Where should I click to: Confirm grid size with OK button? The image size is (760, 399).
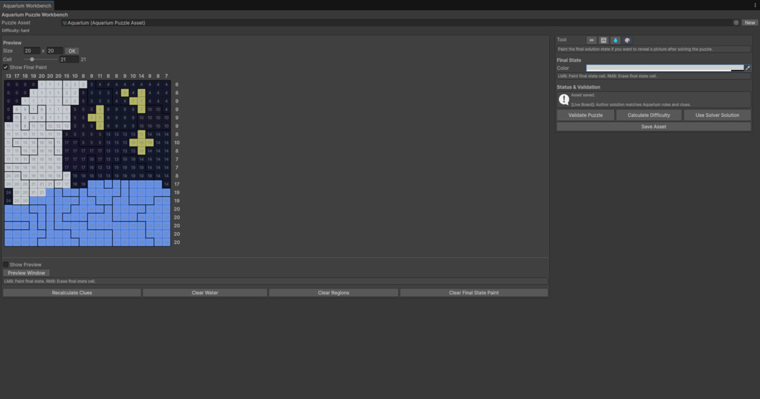(72, 51)
